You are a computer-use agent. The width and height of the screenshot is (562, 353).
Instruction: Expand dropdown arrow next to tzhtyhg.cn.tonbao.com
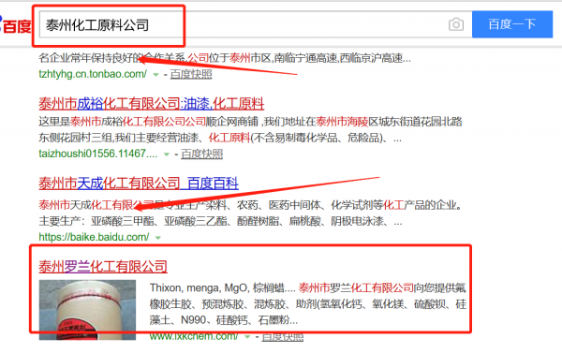[155, 75]
